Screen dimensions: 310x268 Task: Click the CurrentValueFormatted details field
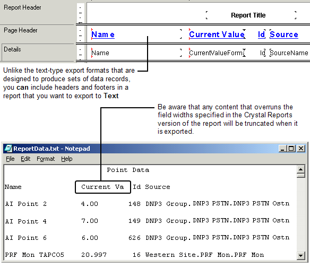217,53
